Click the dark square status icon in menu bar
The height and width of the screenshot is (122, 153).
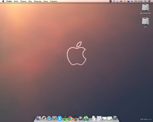tap(110, 1)
